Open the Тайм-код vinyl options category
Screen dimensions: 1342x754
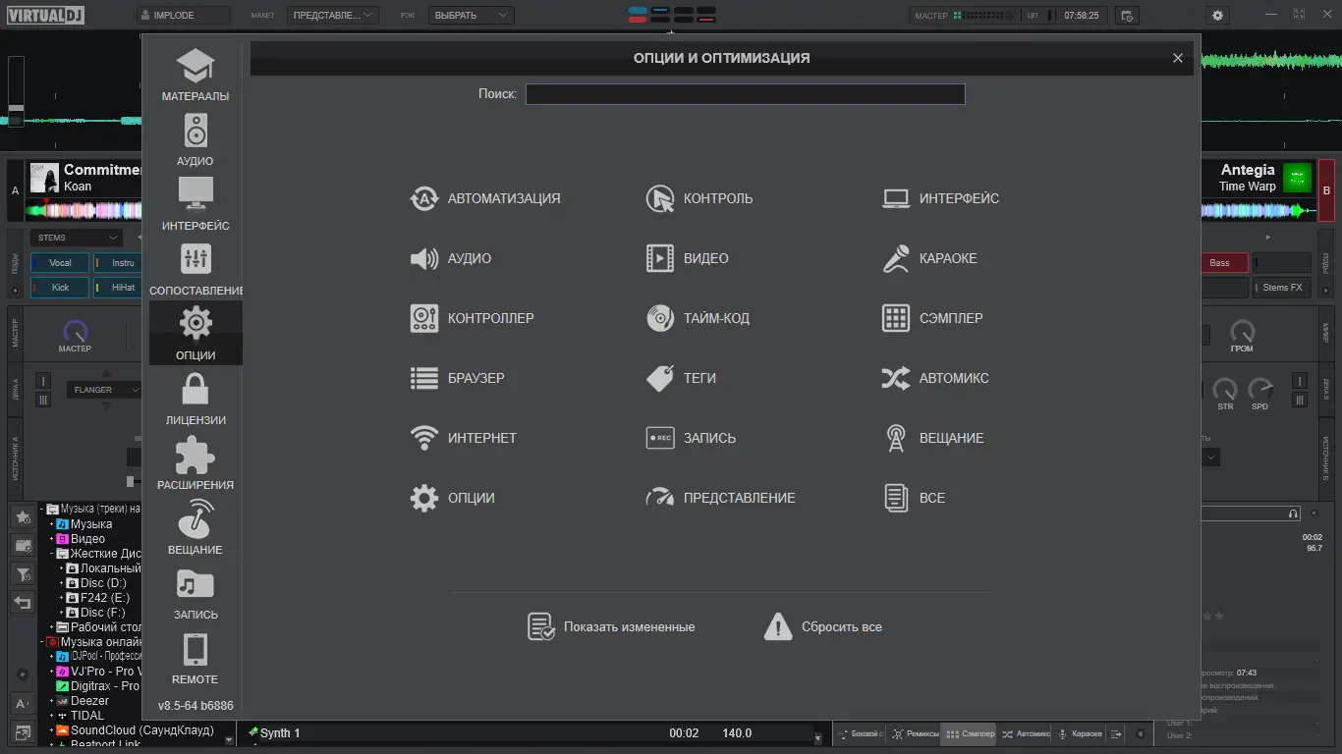point(698,318)
